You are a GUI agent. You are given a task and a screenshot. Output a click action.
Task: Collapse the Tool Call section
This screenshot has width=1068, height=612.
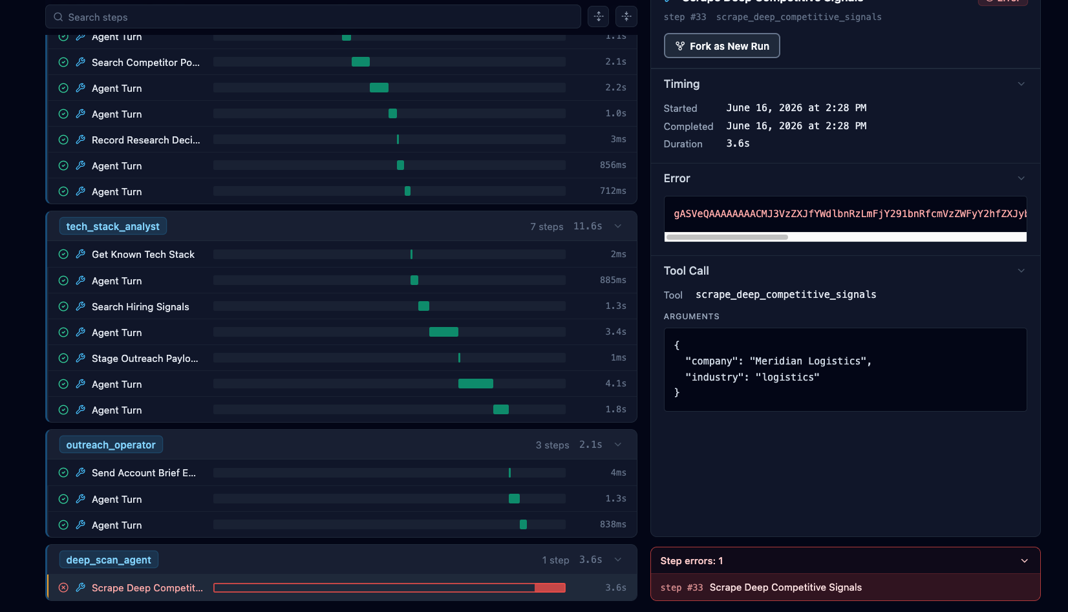[x=1021, y=271]
